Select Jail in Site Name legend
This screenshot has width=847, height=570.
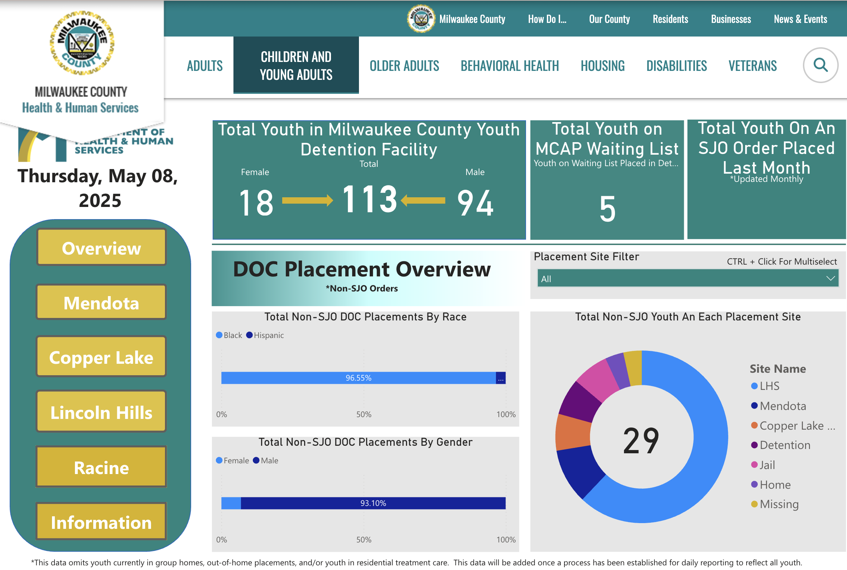tap(763, 465)
